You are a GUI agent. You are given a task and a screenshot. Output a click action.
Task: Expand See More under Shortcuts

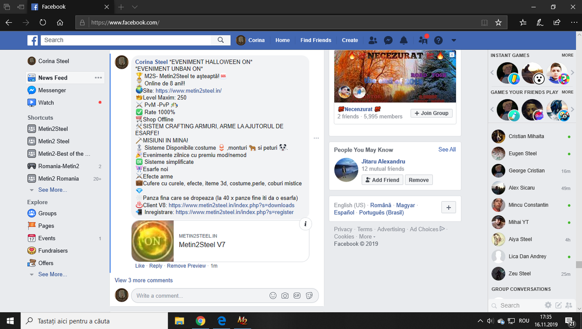tap(52, 190)
